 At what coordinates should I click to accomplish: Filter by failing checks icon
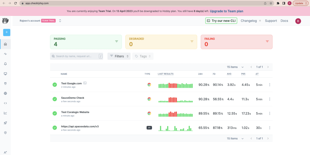point(267,41)
